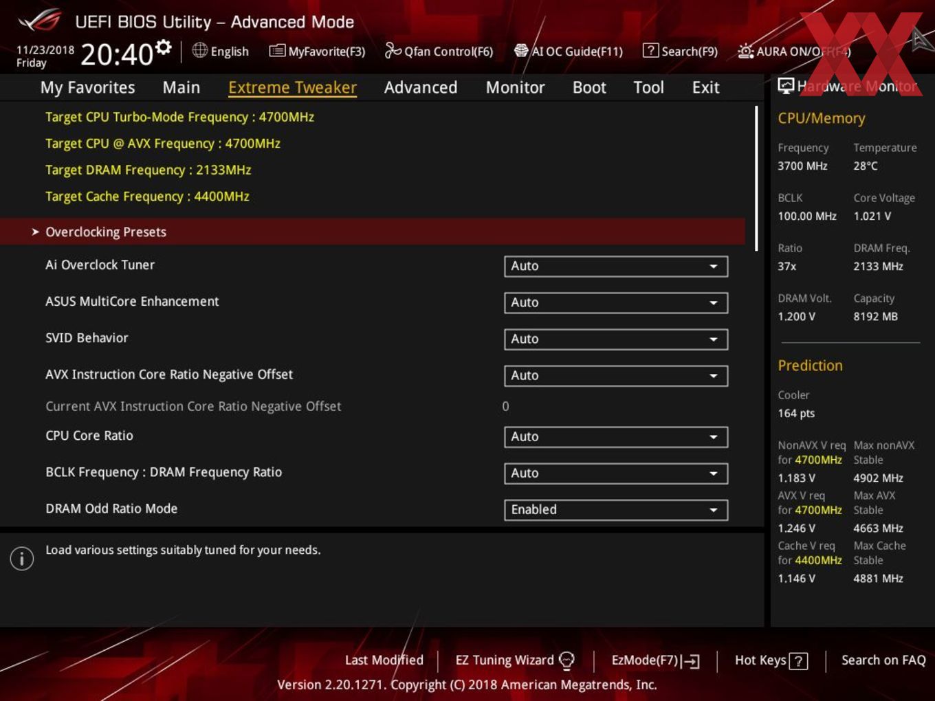
Task: Click the 164 pts cooler score
Action: tap(796, 413)
